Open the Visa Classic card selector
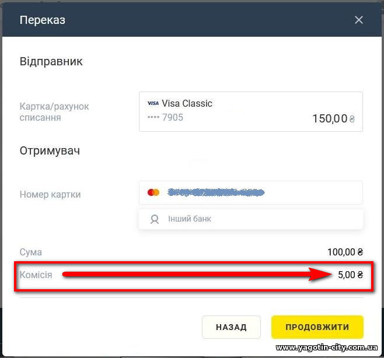This screenshot has height=358, width=384. pyautogui.click(x=251, y=111)
